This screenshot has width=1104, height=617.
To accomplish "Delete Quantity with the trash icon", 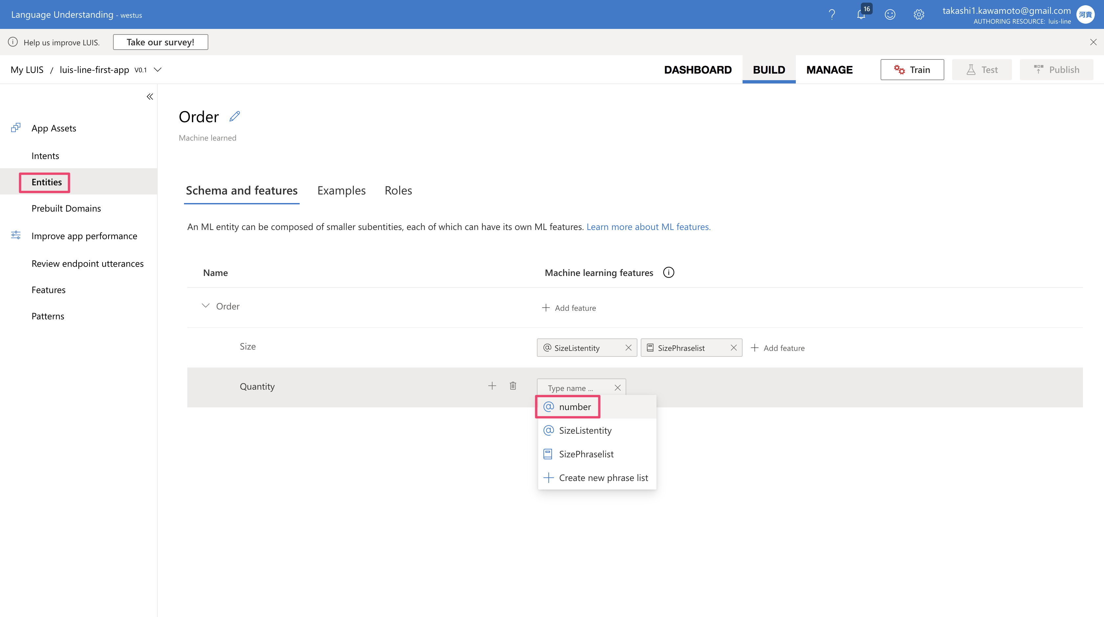I will click(x=513, y=386).
